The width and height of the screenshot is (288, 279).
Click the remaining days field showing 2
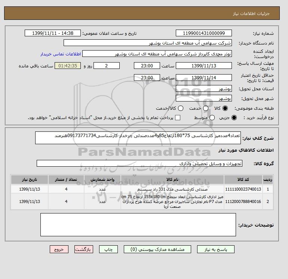(x=107, y=66)
